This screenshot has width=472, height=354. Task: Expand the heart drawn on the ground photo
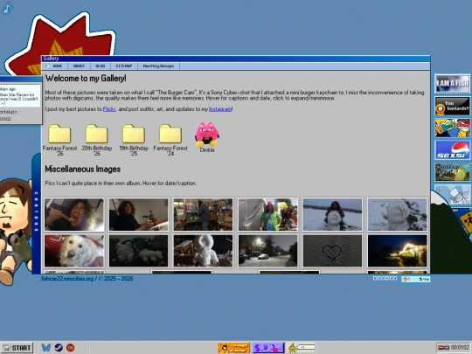[x=332, y=251]
